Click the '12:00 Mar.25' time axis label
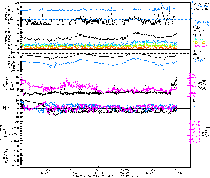 (x=177, y=172)
